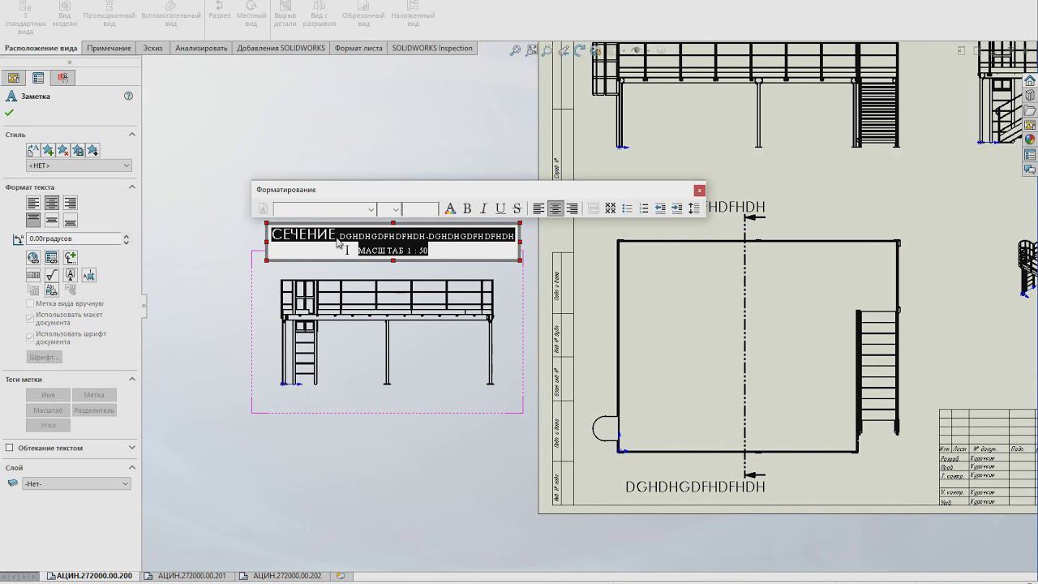
Task: Confirm the note with the green checkmark
Action: click(10, 113)
